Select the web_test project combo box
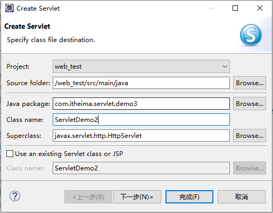Screen dimensions: 273x213 tap(141, 67)
